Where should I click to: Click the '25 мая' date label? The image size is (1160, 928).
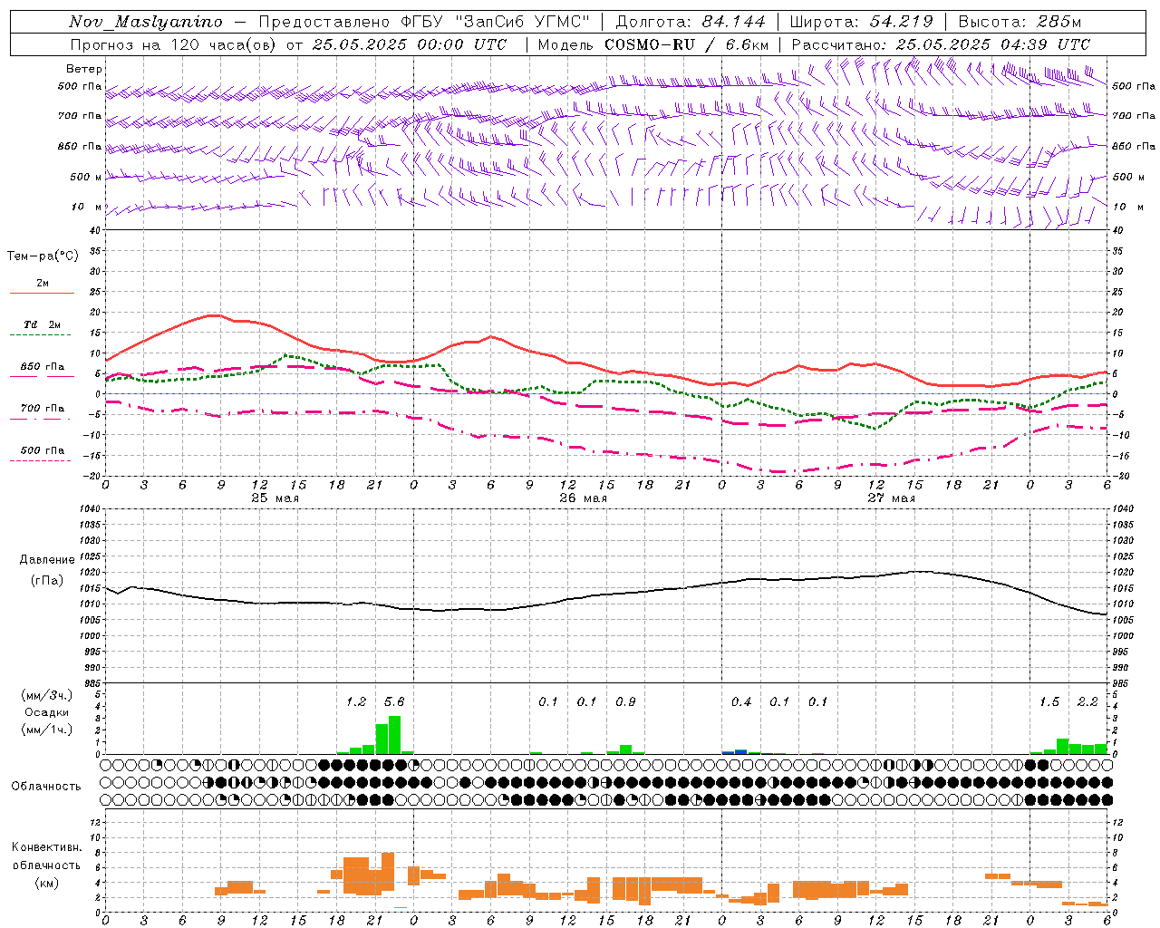275,498
